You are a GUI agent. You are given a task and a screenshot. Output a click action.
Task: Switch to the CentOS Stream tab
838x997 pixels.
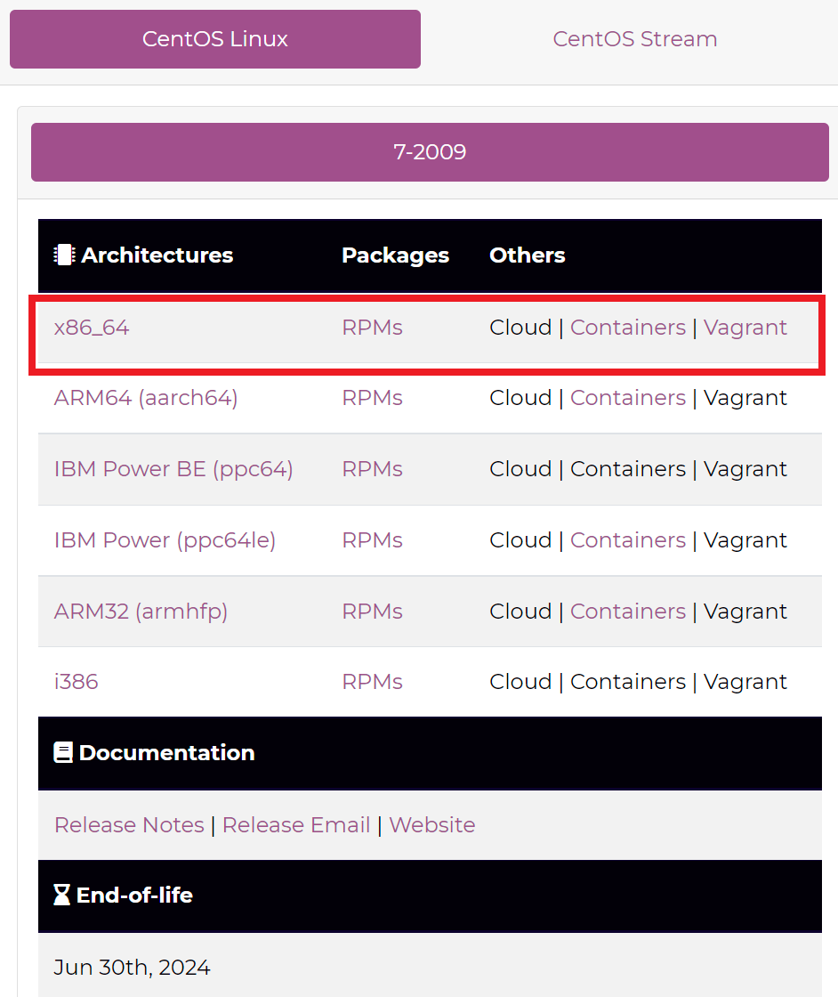pyautogui.click(x=634, y=39)
